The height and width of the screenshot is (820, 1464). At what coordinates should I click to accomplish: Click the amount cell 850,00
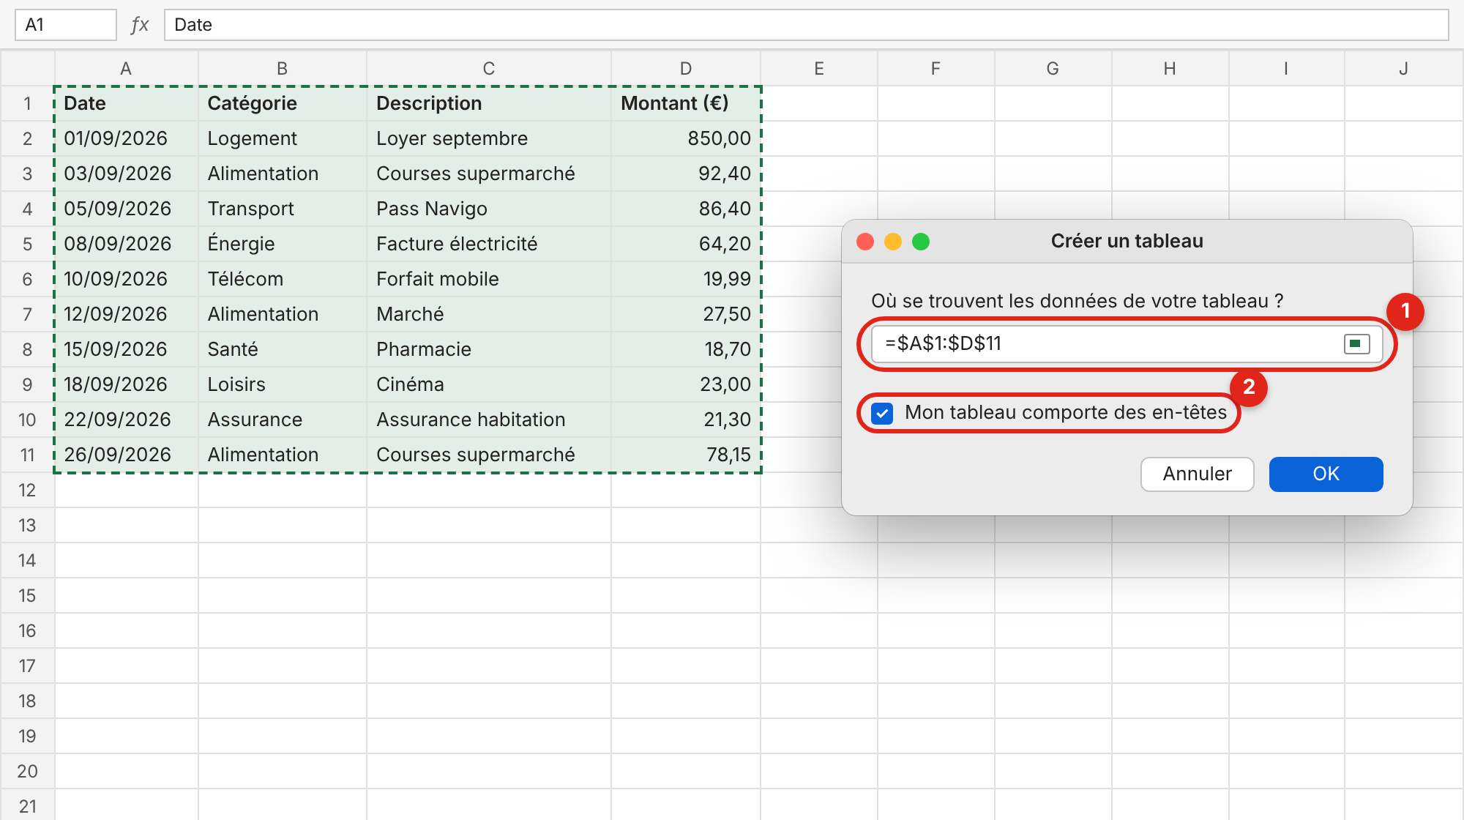tap(685, 138)
